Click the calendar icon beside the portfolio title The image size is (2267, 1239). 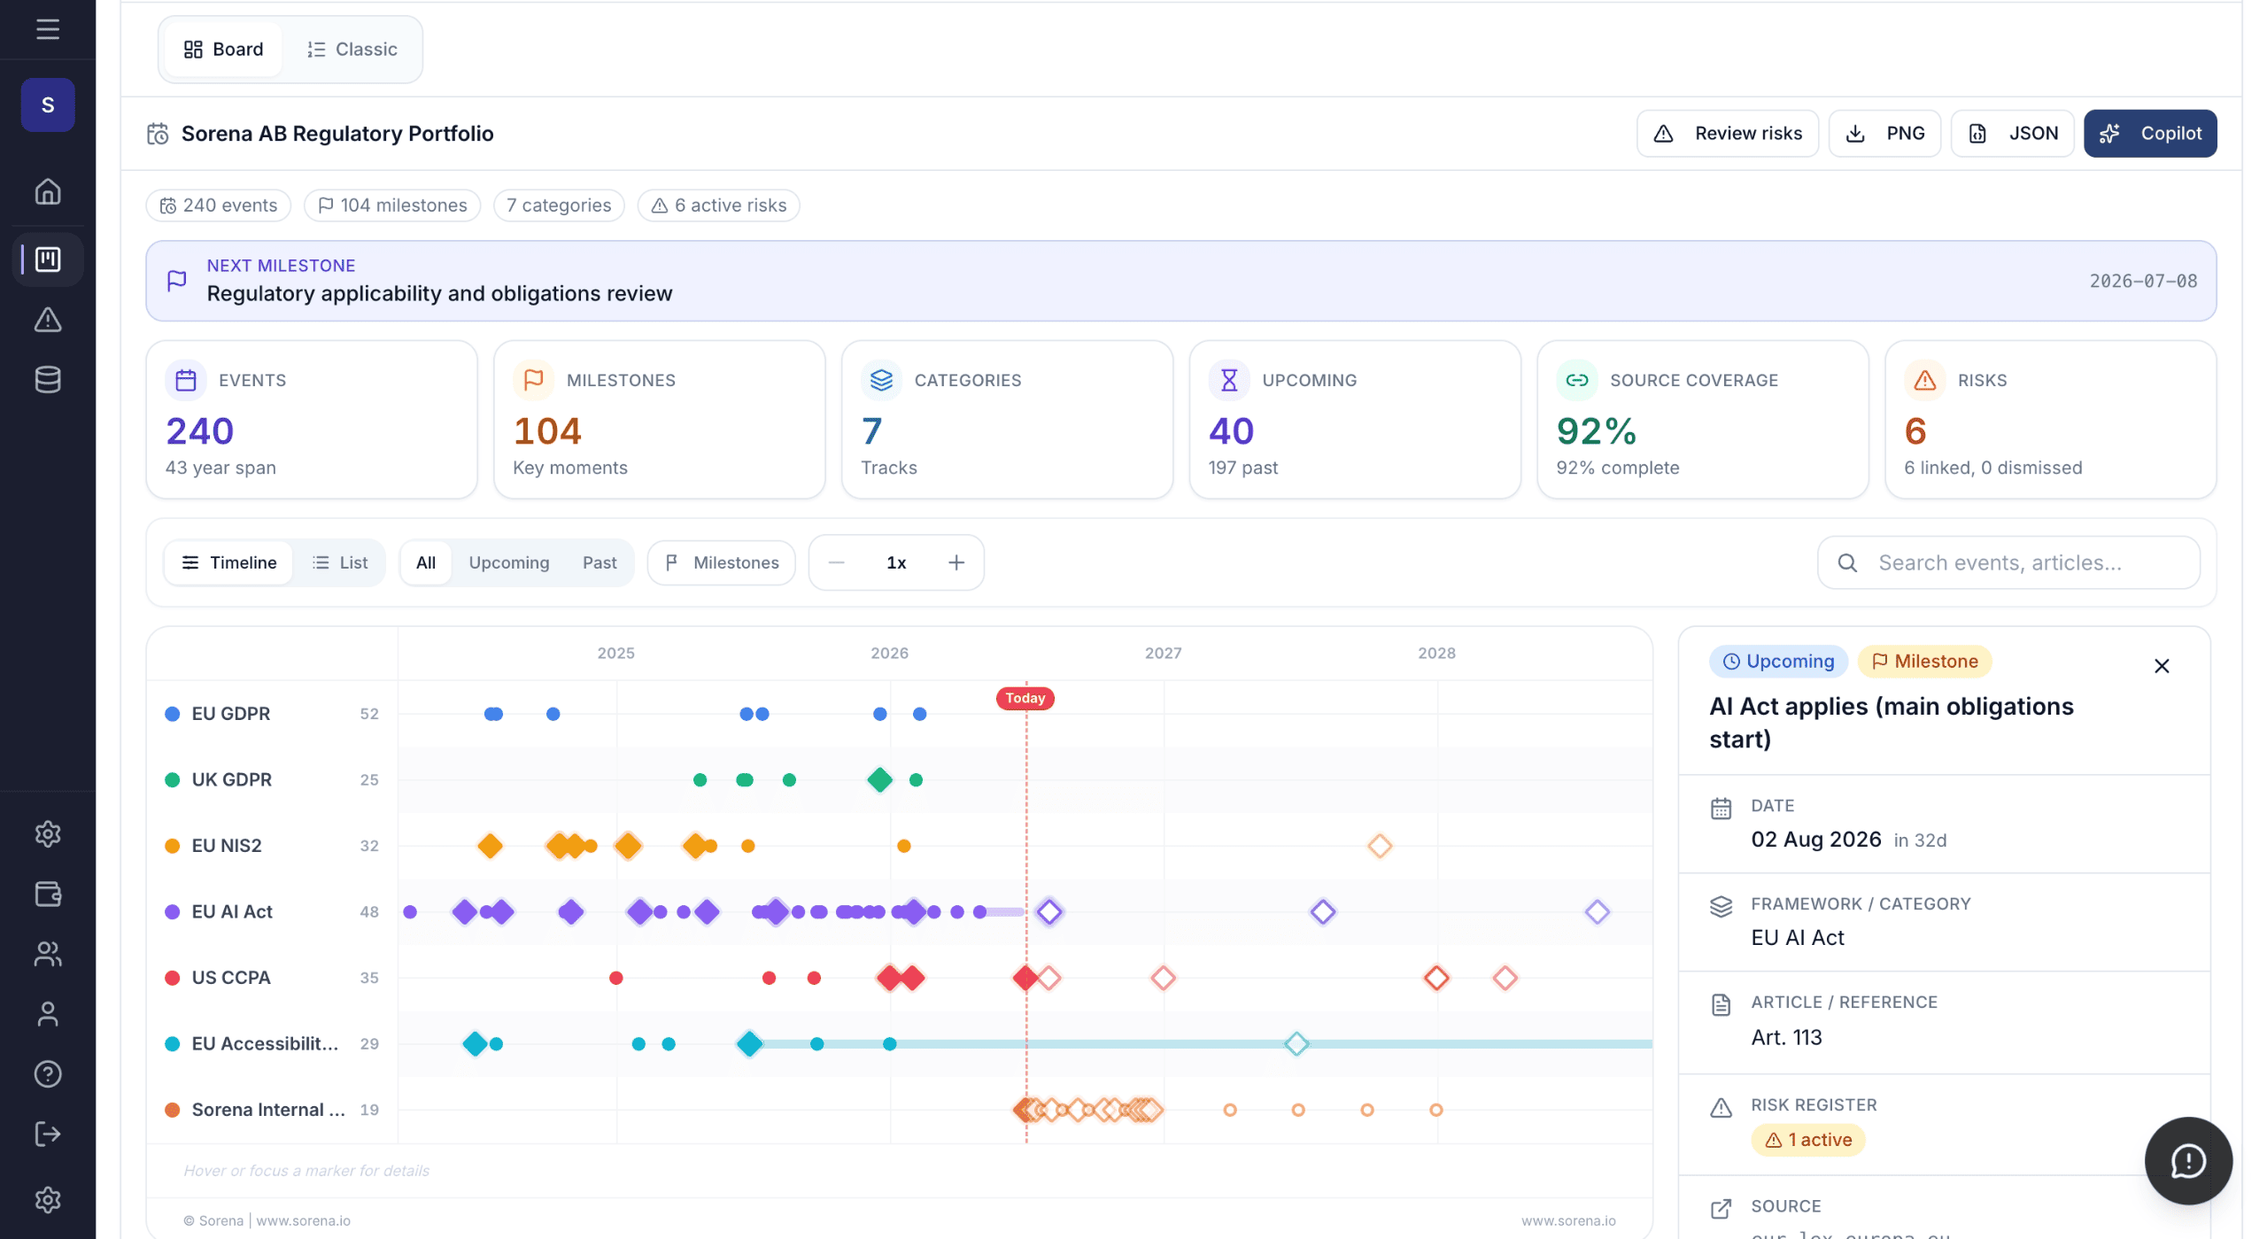point(158,134)
